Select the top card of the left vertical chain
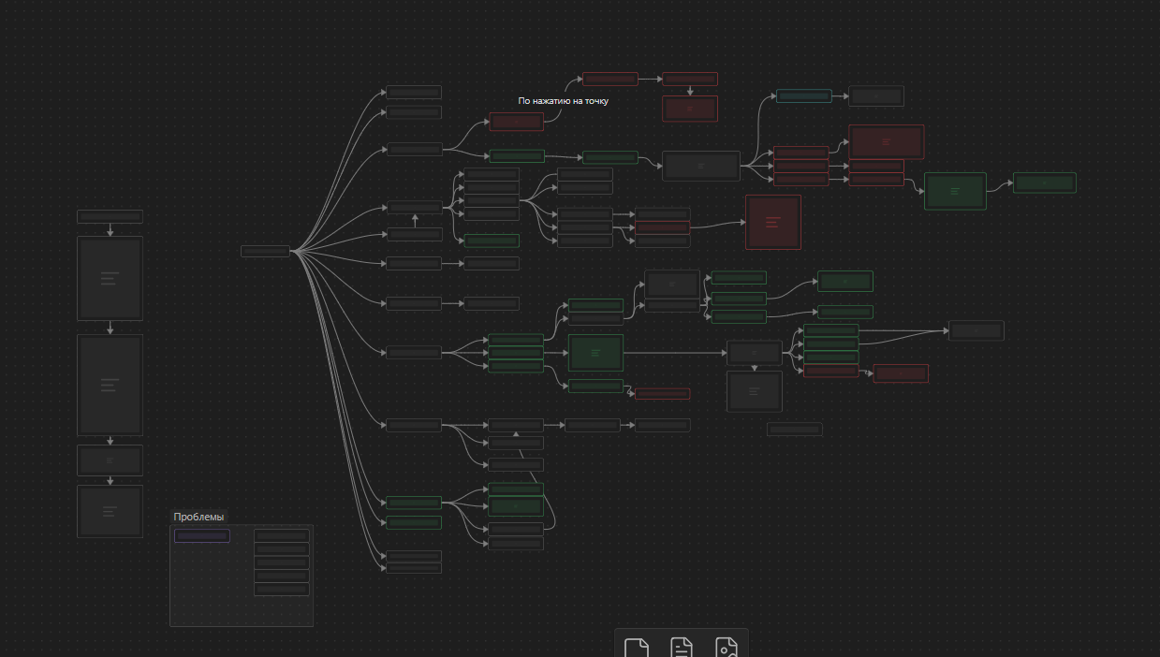The width and height of the screenshot is (1160, 657). 110,216
